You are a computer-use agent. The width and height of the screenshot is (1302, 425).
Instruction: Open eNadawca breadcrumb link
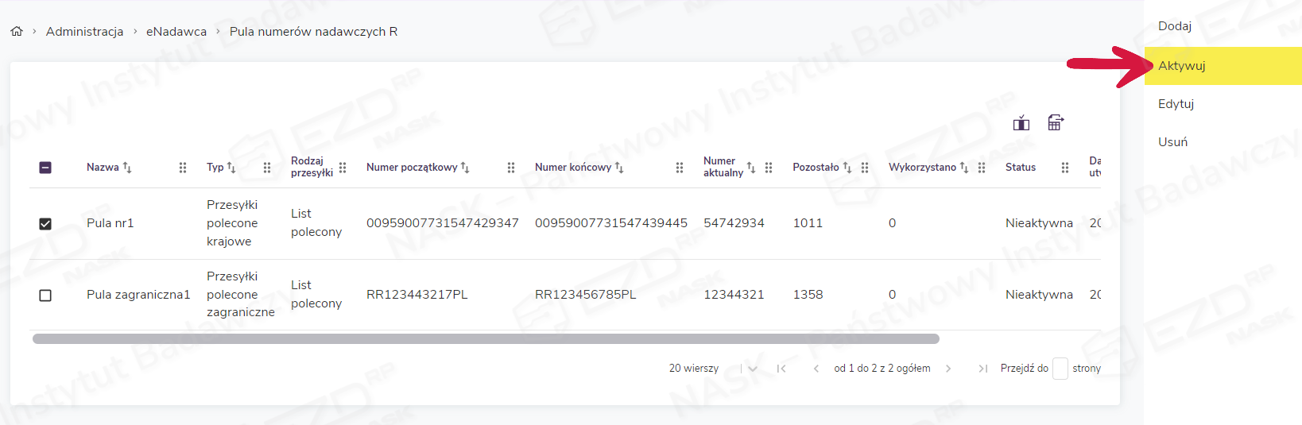point(176,32)
